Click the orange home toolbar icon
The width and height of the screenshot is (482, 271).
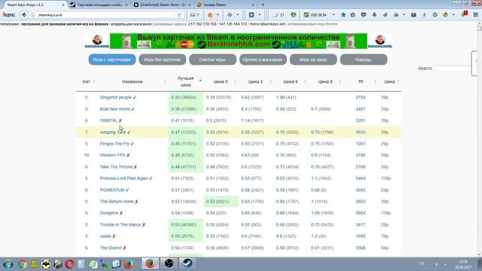click(x=210, y=15)
